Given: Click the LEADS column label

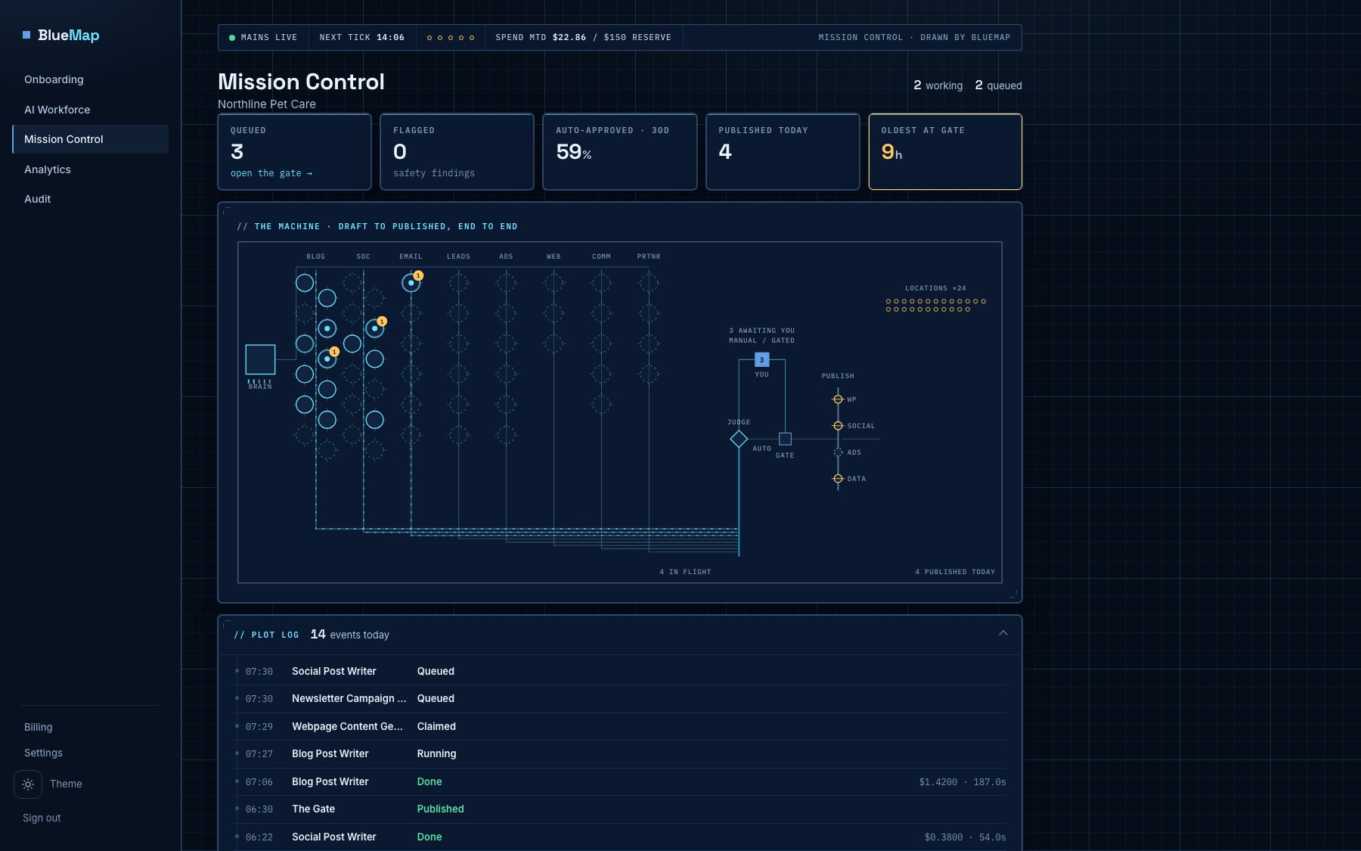Looking at the screenshot, I should pos(458,256).
